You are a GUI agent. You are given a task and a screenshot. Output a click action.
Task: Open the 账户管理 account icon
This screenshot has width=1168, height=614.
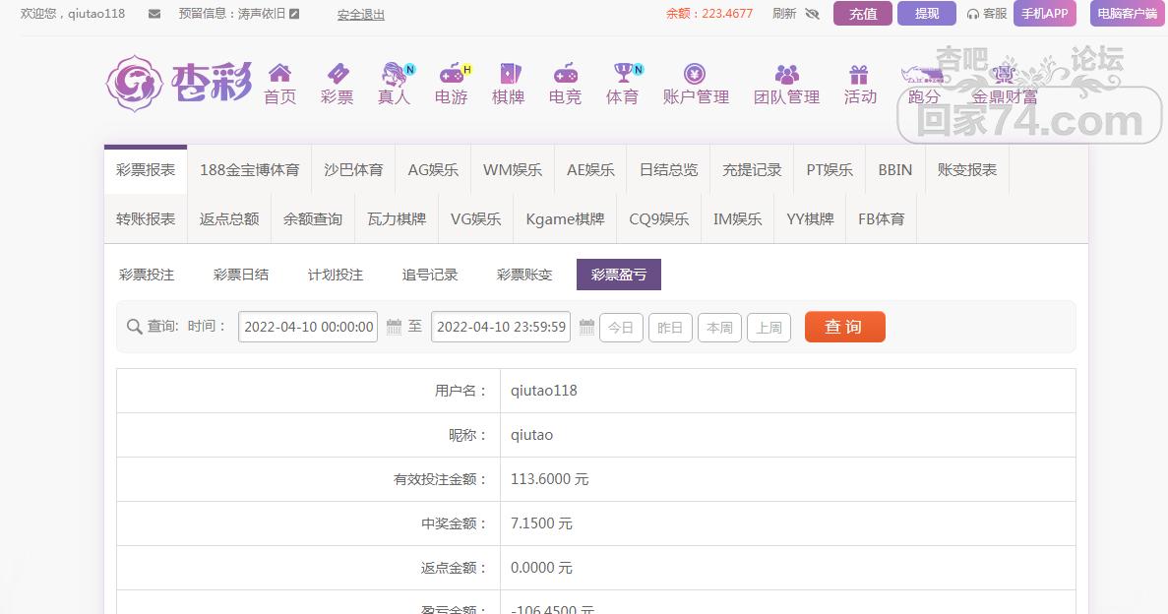tap(695, 73)
